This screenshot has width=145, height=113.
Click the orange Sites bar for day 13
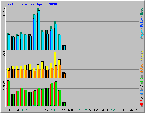(x=60, y=71)
